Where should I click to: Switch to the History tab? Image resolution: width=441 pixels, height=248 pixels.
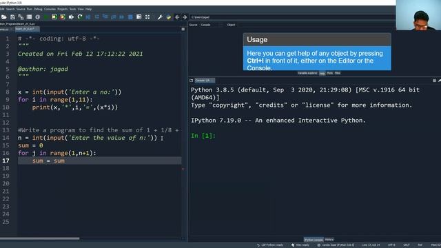coord(329,240)
